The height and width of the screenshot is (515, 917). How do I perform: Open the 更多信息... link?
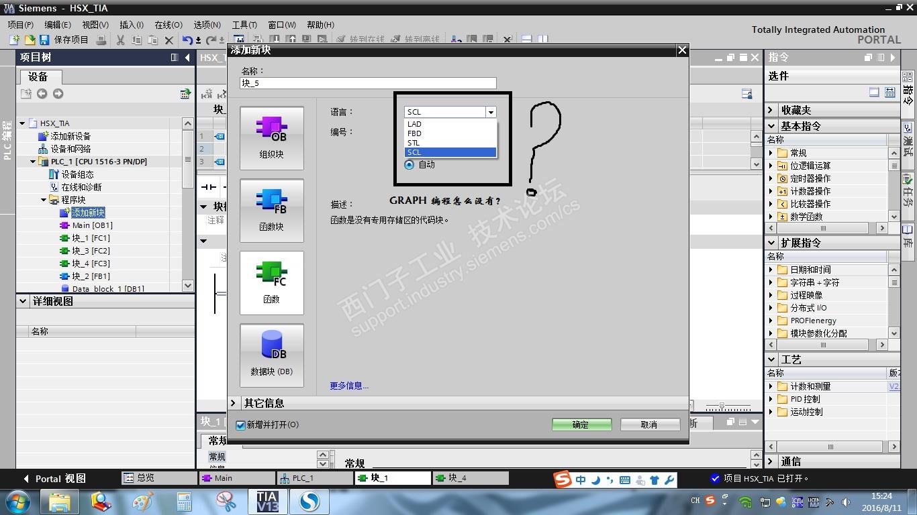coord(349,386)
